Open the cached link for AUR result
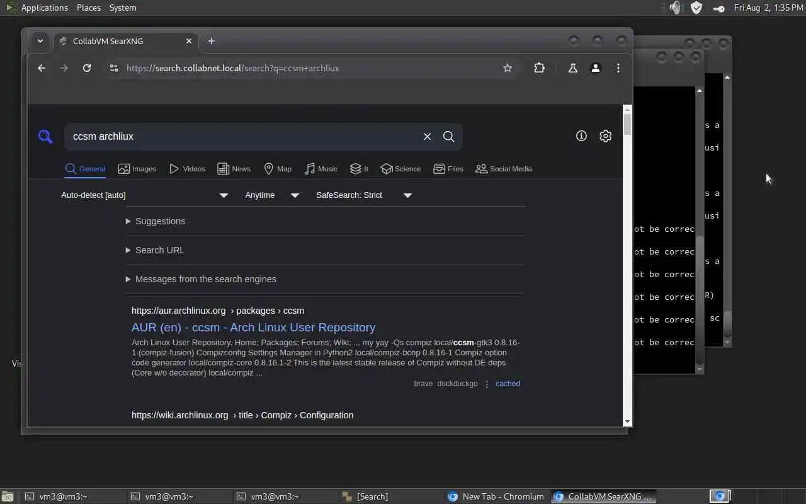 coord(508,384)
